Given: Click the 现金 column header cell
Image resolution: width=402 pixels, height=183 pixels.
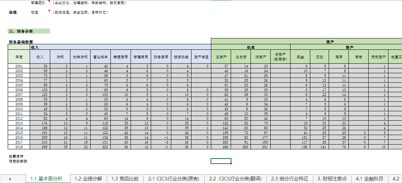Looking at the screenshot, I should pyautogui.click(x=300, y=57).
